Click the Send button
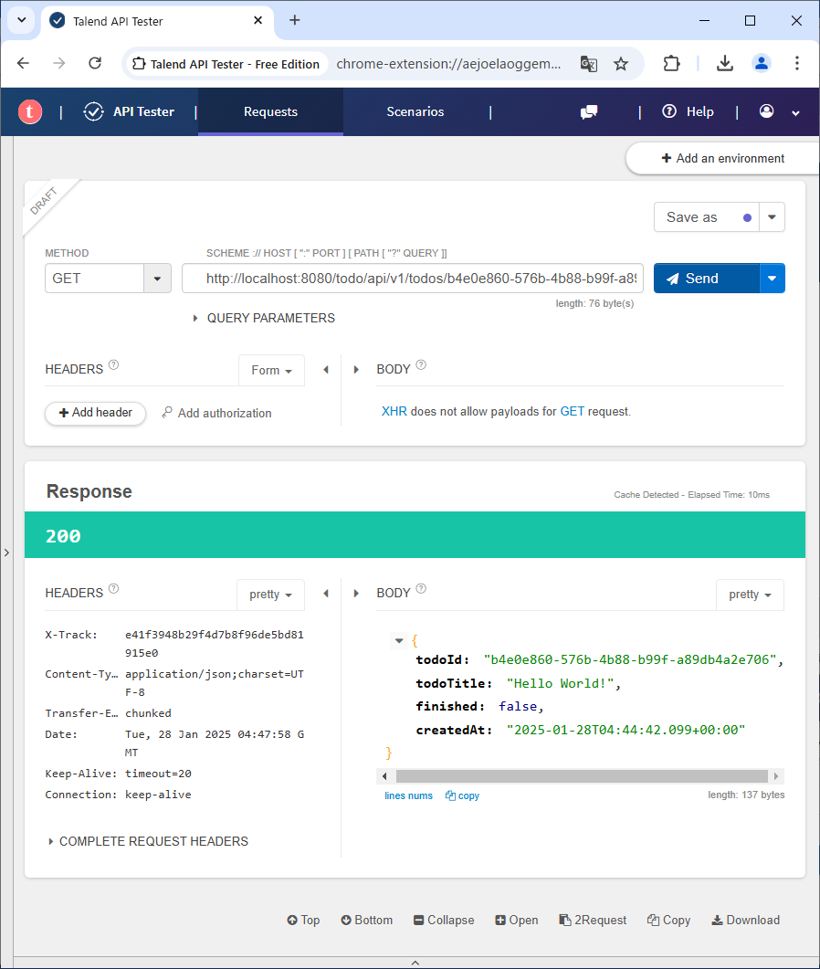This screenshot has height=969, width=820. (706, 279)
